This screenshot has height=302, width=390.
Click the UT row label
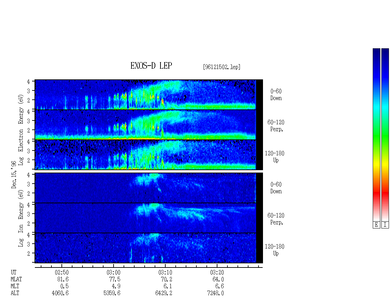point(14,272)
